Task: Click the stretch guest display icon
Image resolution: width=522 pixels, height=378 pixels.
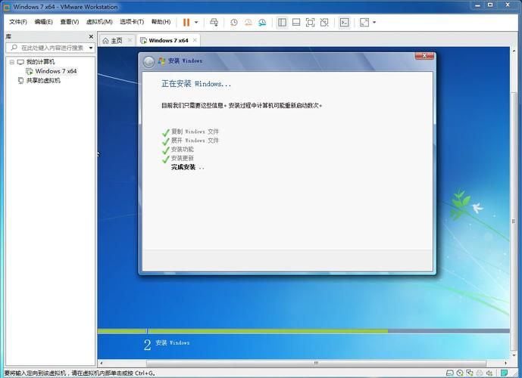Action: click(x=364, y=22)
